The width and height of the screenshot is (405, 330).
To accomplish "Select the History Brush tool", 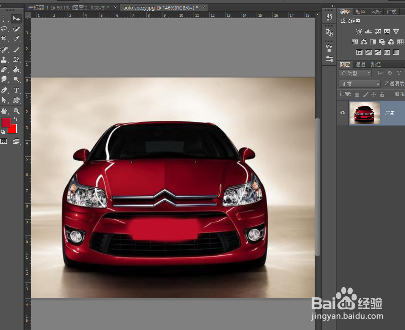I will (x=16, y=59).
